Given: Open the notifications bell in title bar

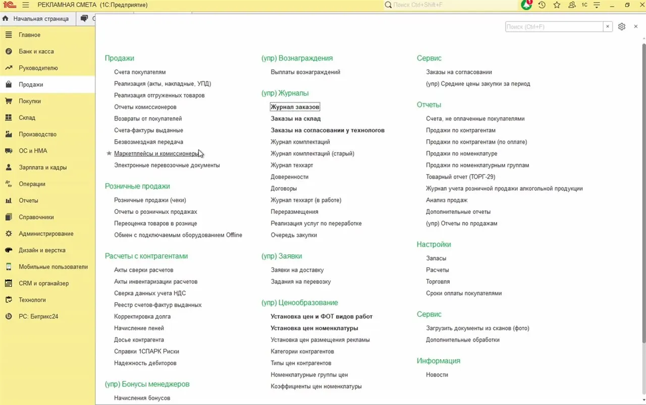Looking at the screenshot, I should pos(526,5).
